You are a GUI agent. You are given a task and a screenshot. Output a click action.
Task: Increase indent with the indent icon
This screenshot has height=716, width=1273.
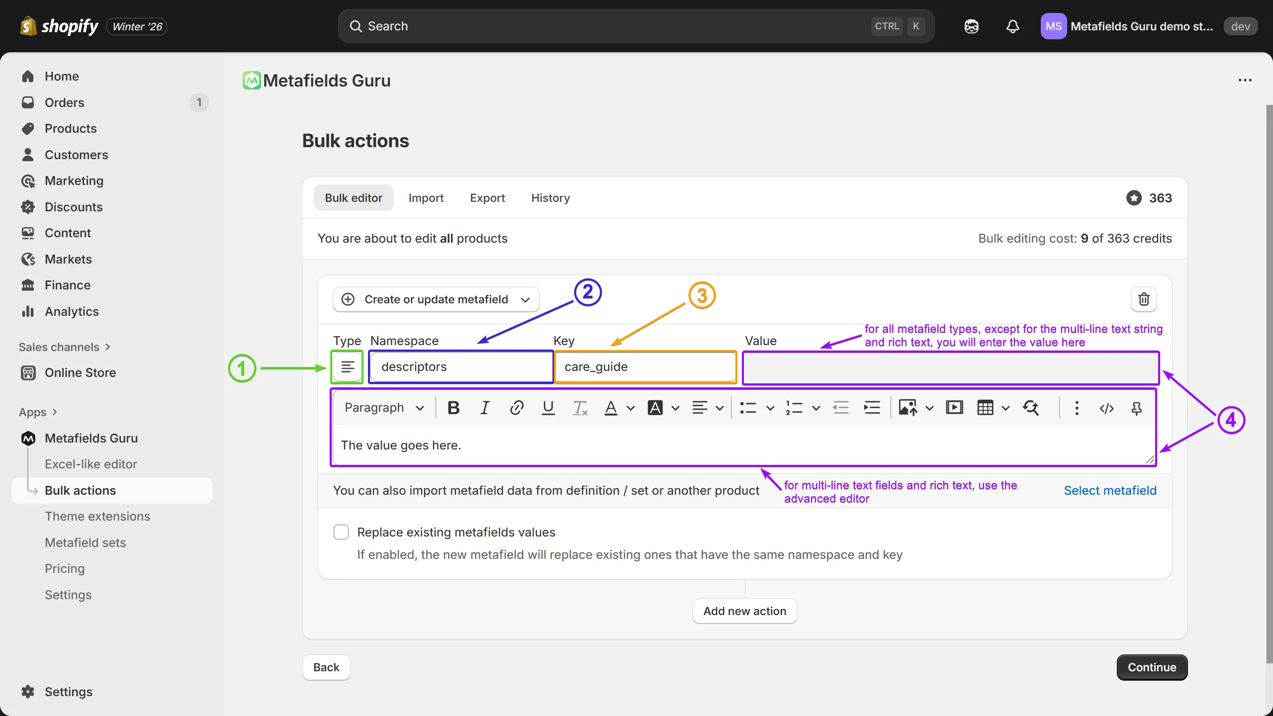point(872,408)
